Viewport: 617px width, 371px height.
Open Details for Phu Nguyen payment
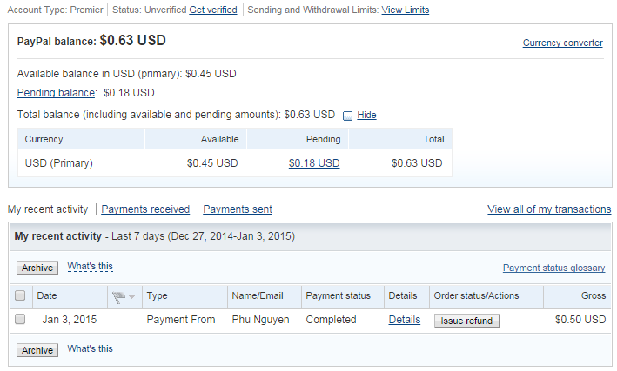point(405,320)
